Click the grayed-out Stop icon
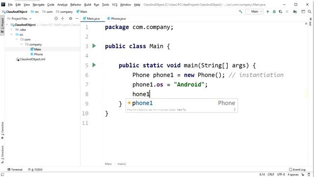 [287, 12]
